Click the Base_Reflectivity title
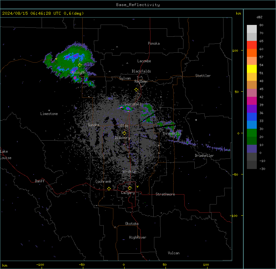Viewport: 276px width, 269px height. [x=138, y=5]
